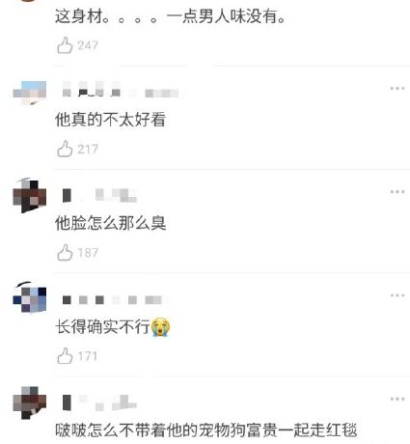The height and width of the screenshot is (444, 410).
Task: Open username above '他脸怎么那么臭'
Action: coord(99,195)
